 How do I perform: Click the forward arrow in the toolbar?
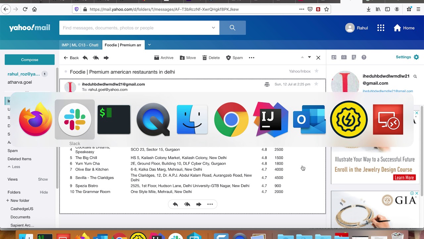pyautogui.click(x=106, y=58)
